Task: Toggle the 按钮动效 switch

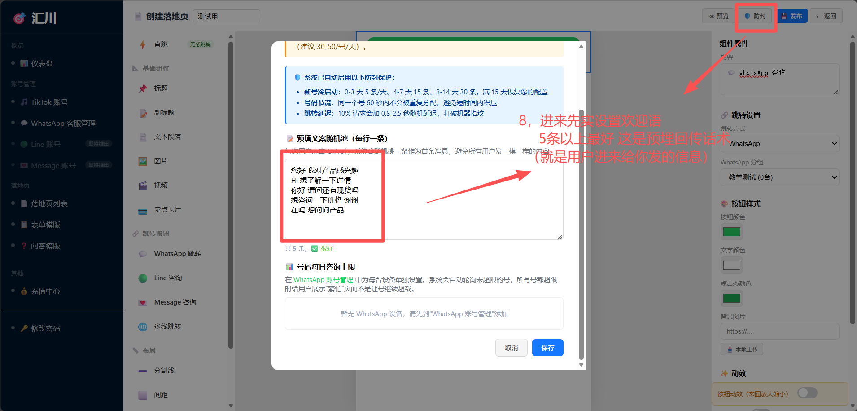Action: 807,393
